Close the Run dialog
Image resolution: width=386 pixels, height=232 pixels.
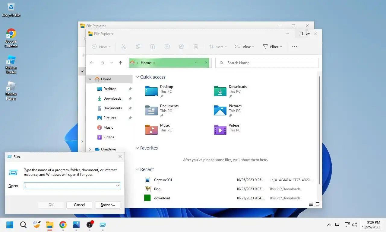120,157
